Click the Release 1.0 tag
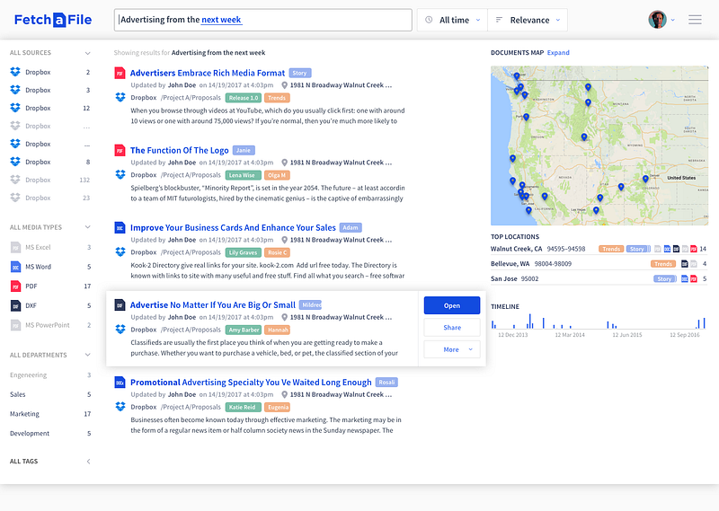Viewport: 719px width, 511px height. click(244, 98)
